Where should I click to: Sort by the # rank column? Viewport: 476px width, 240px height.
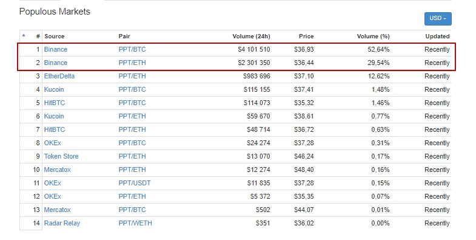[x=38, y=36]
